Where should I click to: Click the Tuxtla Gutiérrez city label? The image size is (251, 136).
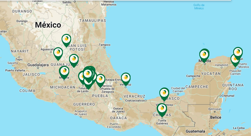coord(162,122)
